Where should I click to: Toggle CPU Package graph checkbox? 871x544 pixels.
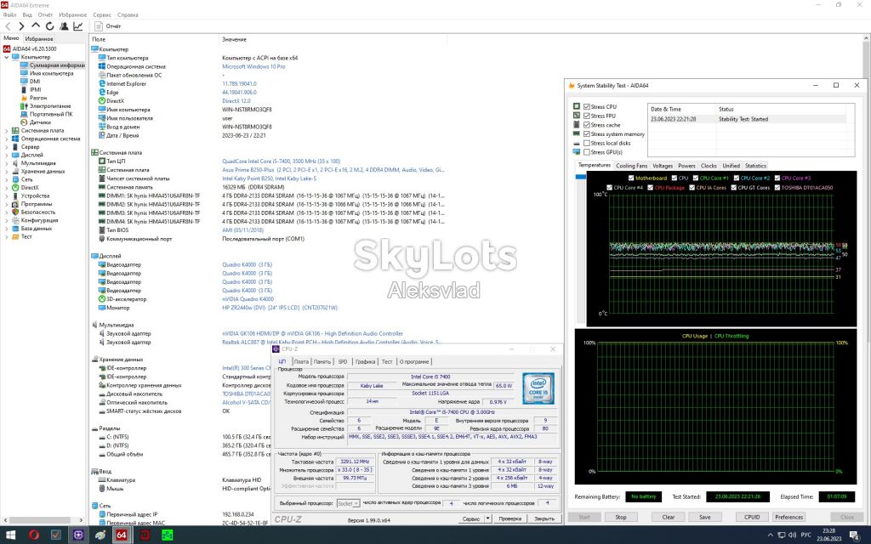(650, 188)
